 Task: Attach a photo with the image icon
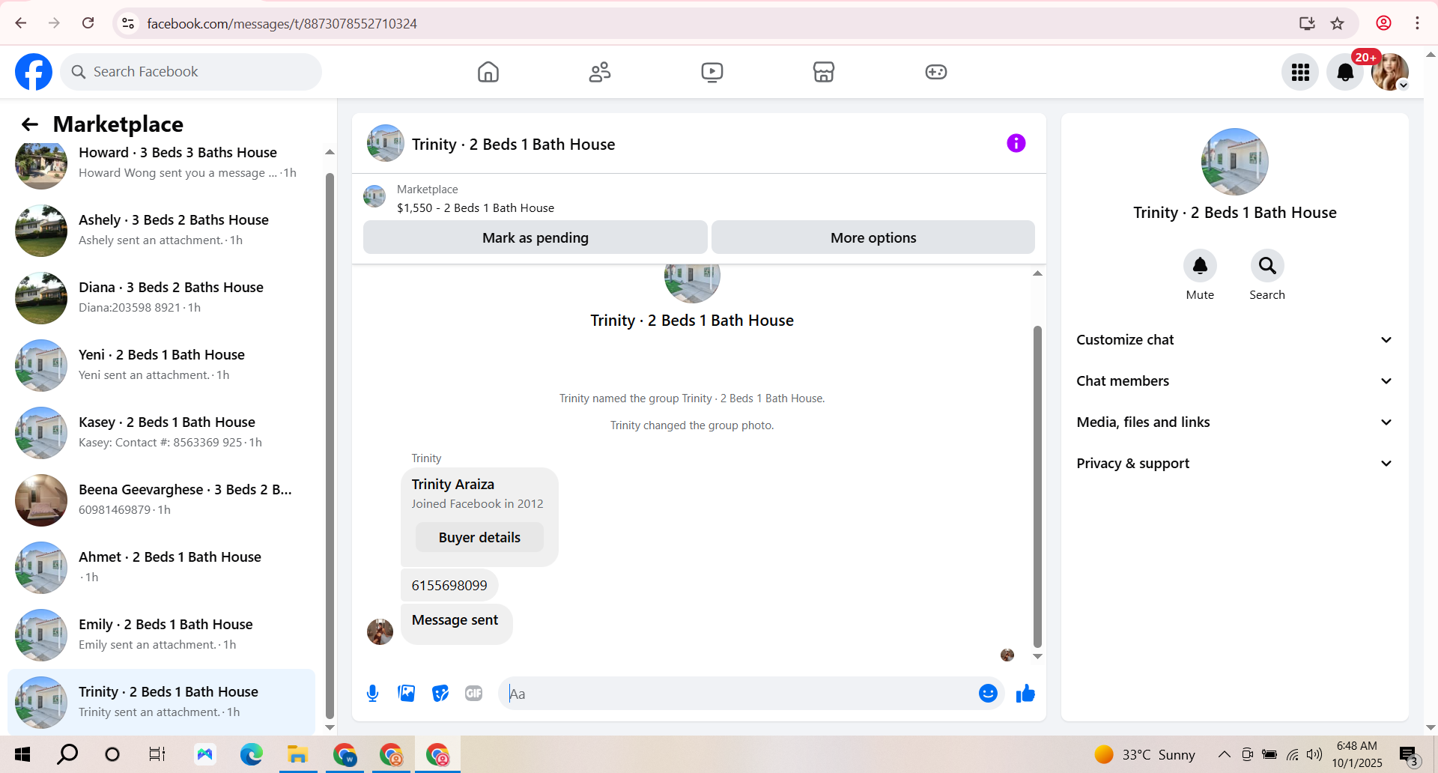(407, 694)
